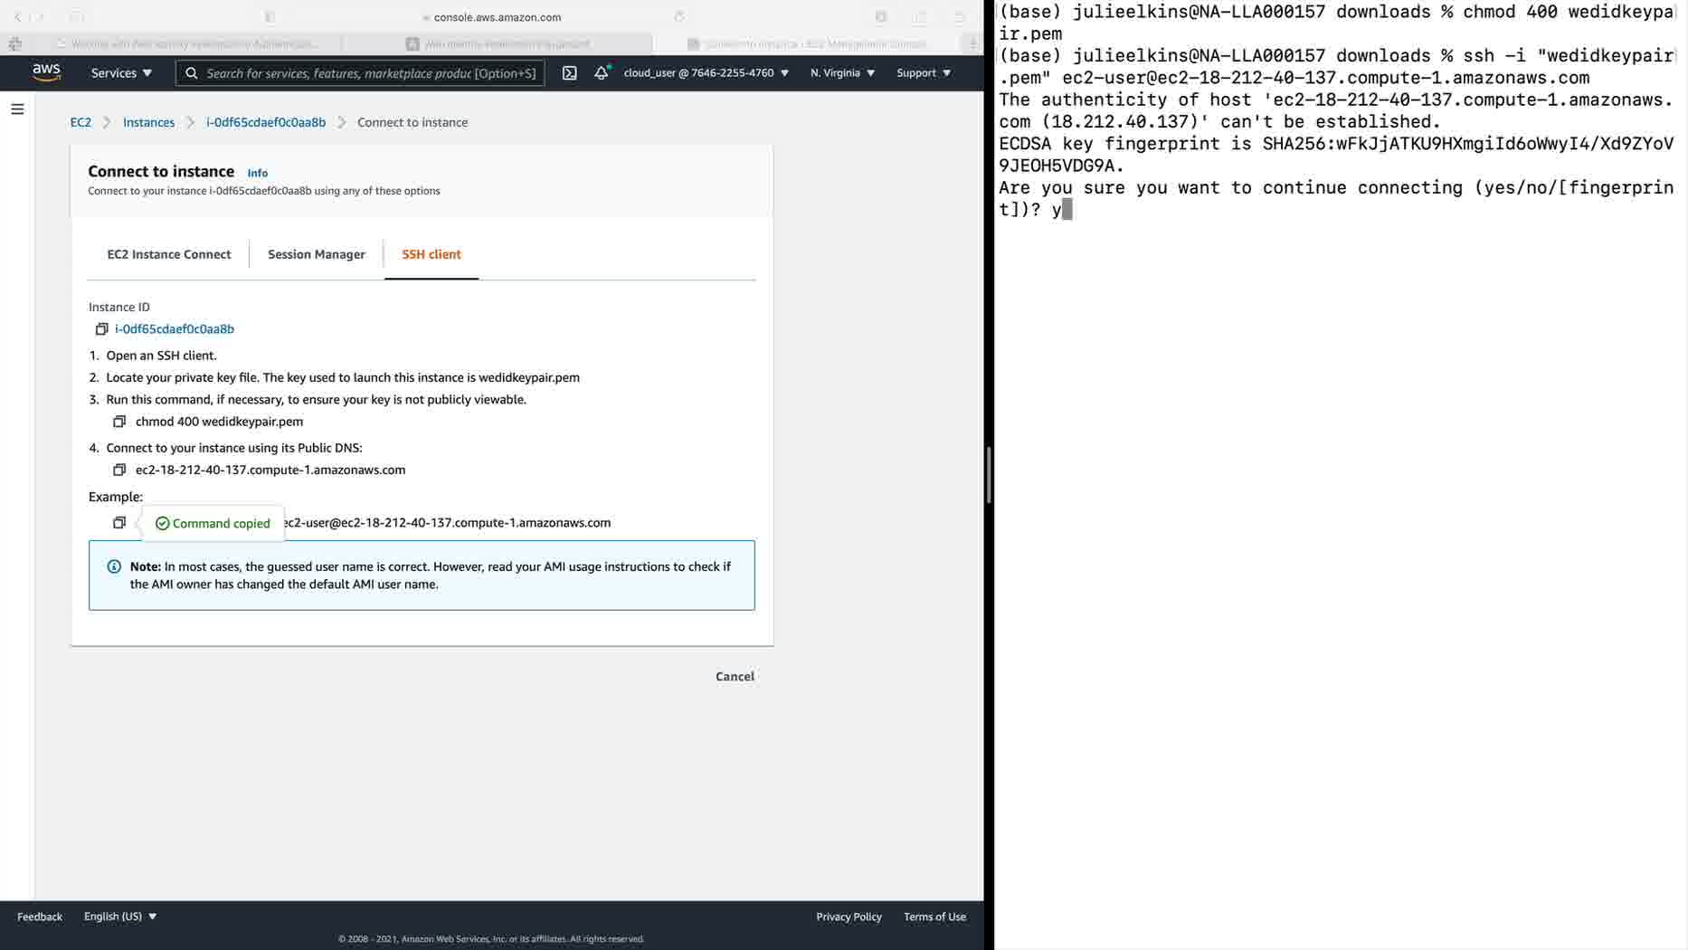Click the 'Run this command, if necessary' step

tap(316, 399)
